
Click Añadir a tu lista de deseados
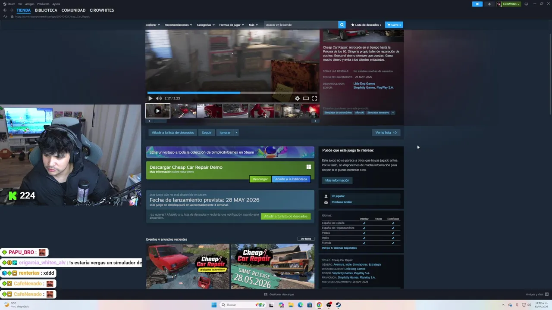click(x=172, y=133)
